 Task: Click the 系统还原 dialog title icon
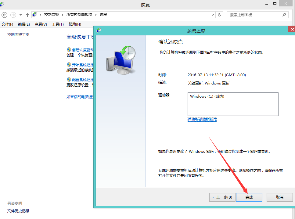[x=99, y=30]
